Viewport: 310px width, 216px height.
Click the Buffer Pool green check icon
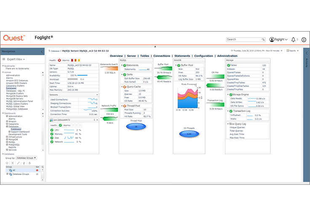[179, 65]
